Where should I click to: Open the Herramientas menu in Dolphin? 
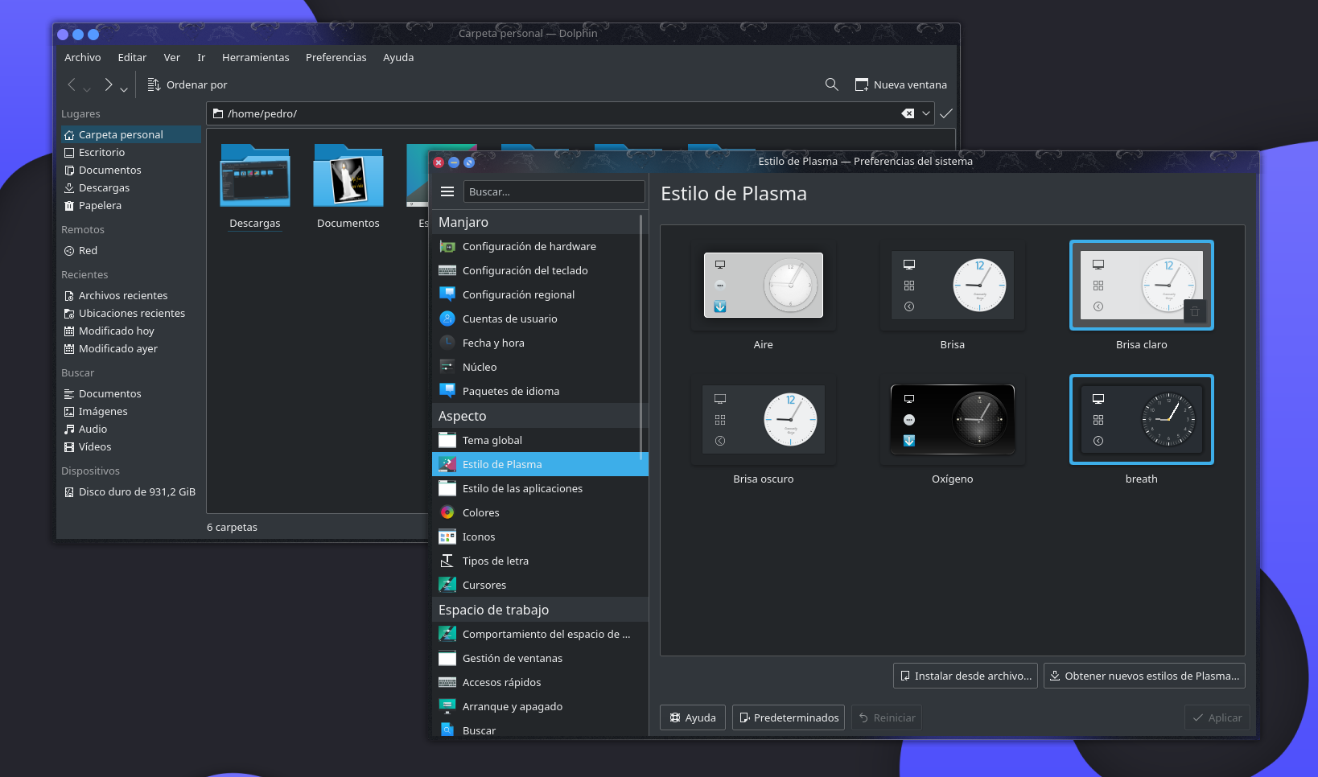(256, 57)
